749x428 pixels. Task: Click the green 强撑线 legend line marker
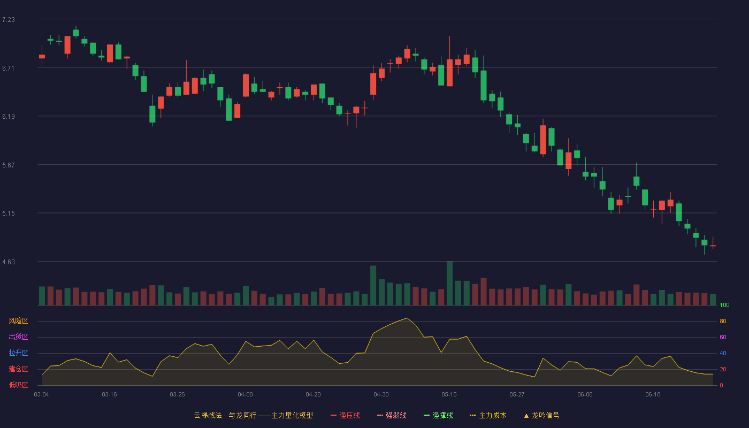pyautogui.click(x=427, y=415)
